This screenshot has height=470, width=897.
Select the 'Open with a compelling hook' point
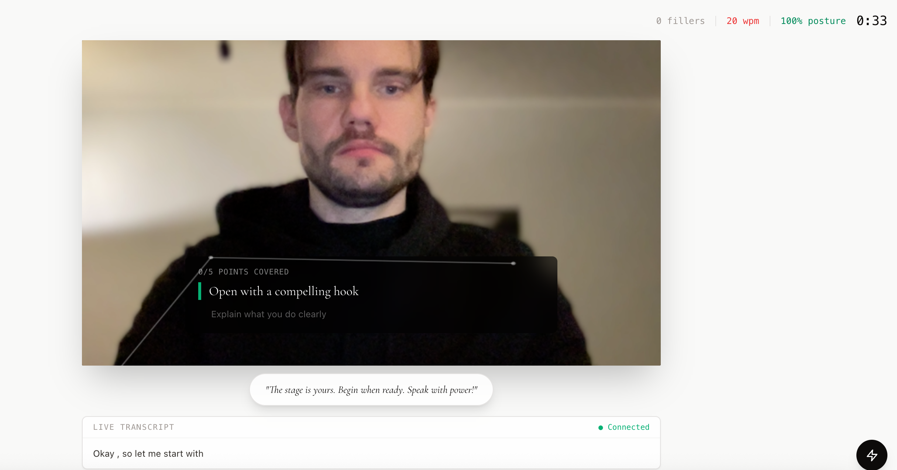283,291
